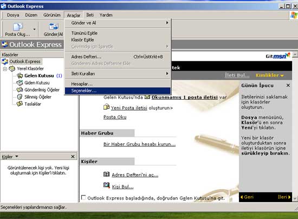Click the address book icon
This screenshot has height=219, width=298.
(106, 174)
